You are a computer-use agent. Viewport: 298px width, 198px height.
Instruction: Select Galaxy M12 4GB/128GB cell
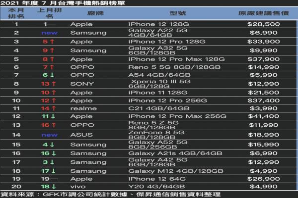click(x=176, y=171)
